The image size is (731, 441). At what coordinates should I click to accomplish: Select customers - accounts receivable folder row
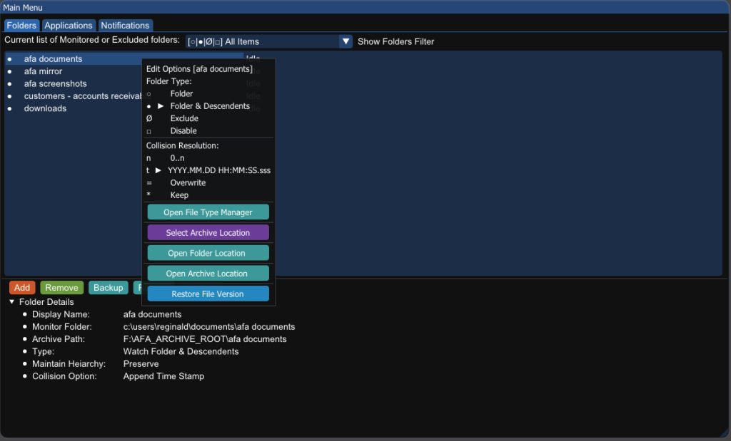(x=124, y=96)
